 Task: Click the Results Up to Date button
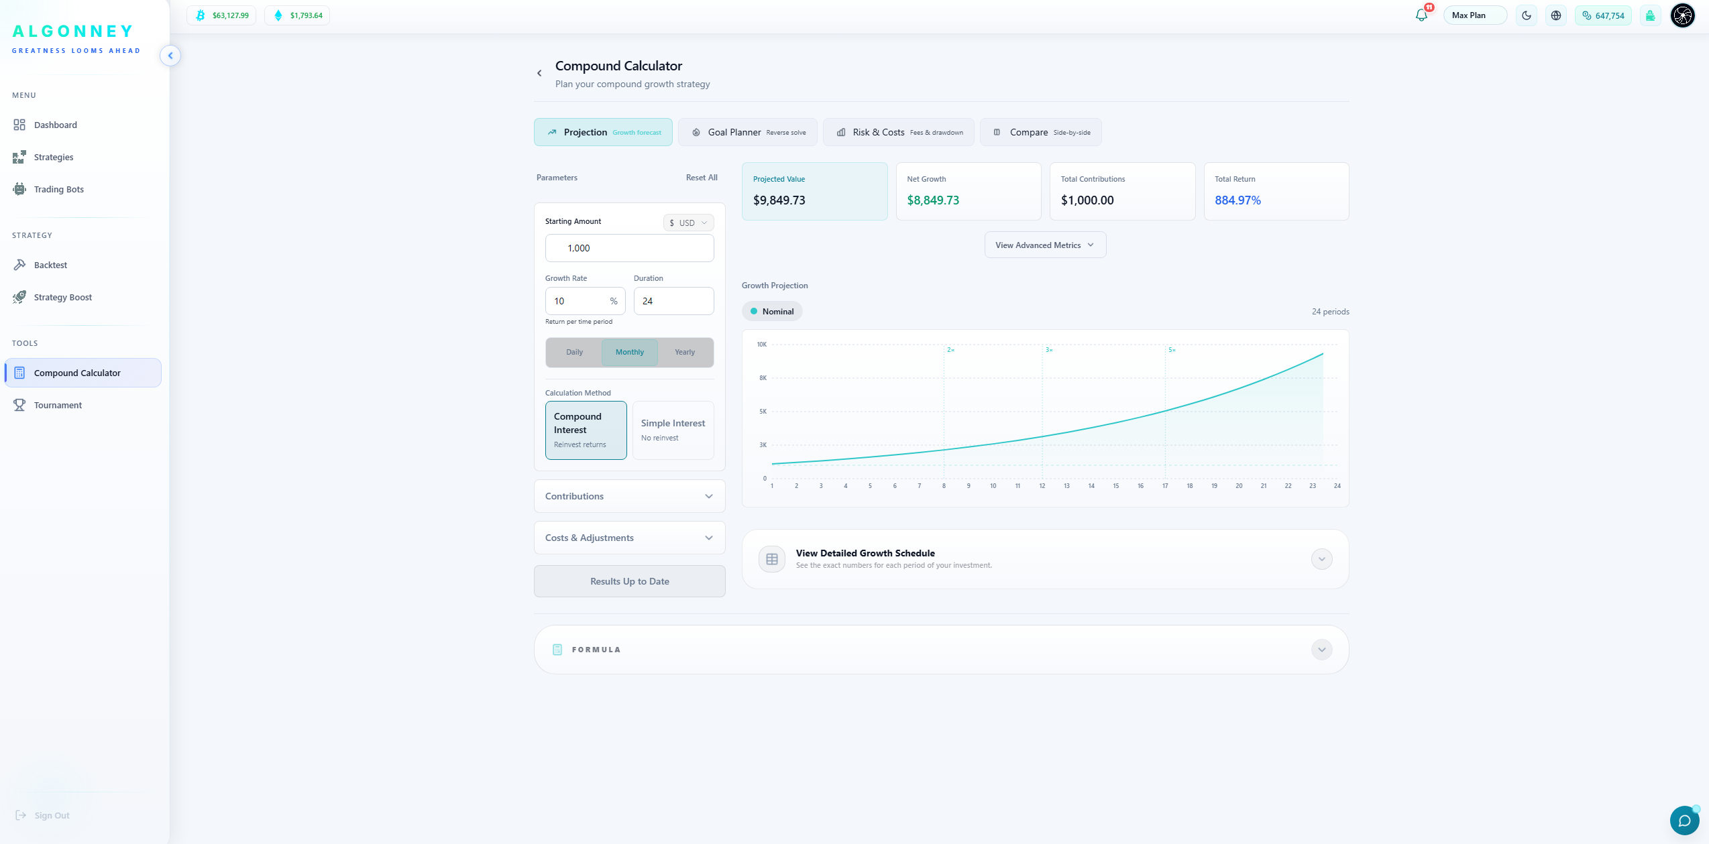[630, 581]
